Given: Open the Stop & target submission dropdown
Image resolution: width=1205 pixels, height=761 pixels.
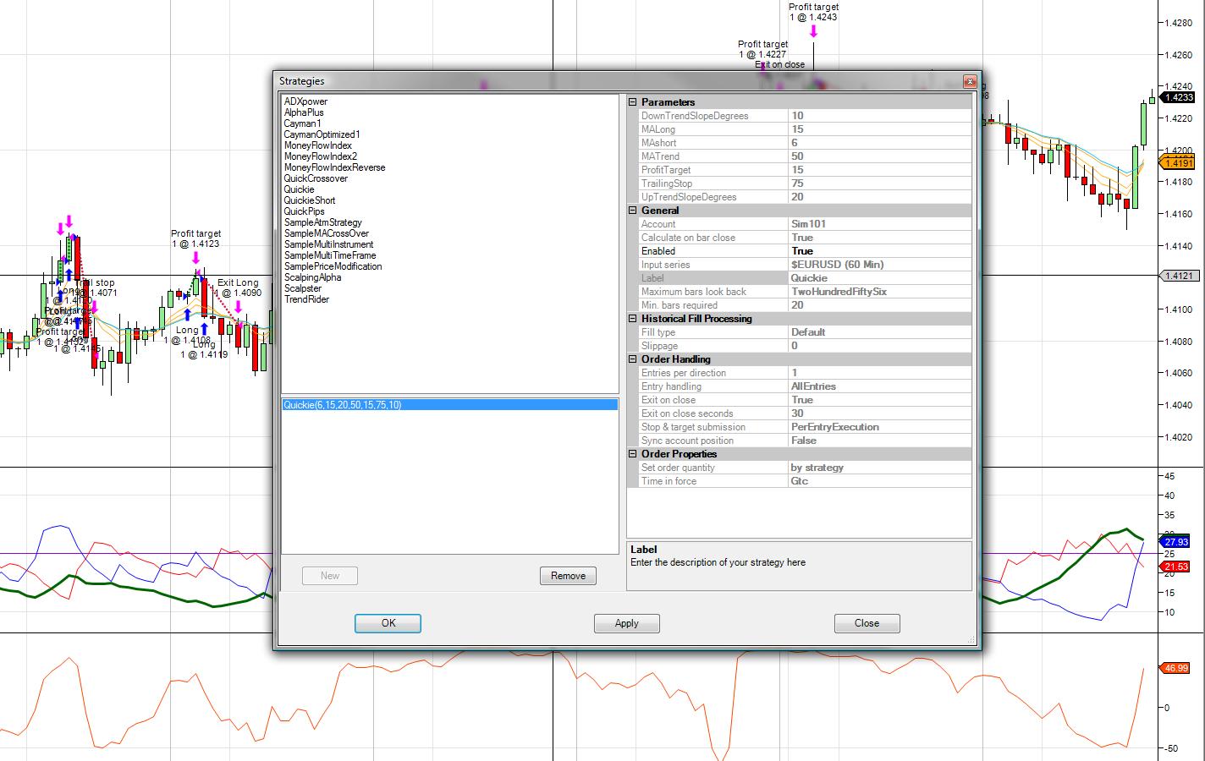Looking at the screenshot, I should (x=880, y=427).
